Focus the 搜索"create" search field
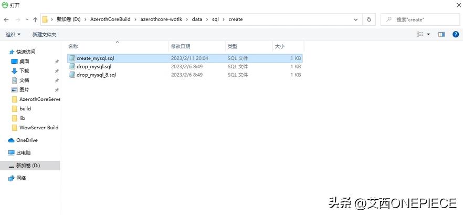This screenshot has width=463, height=215. (420, 19)
